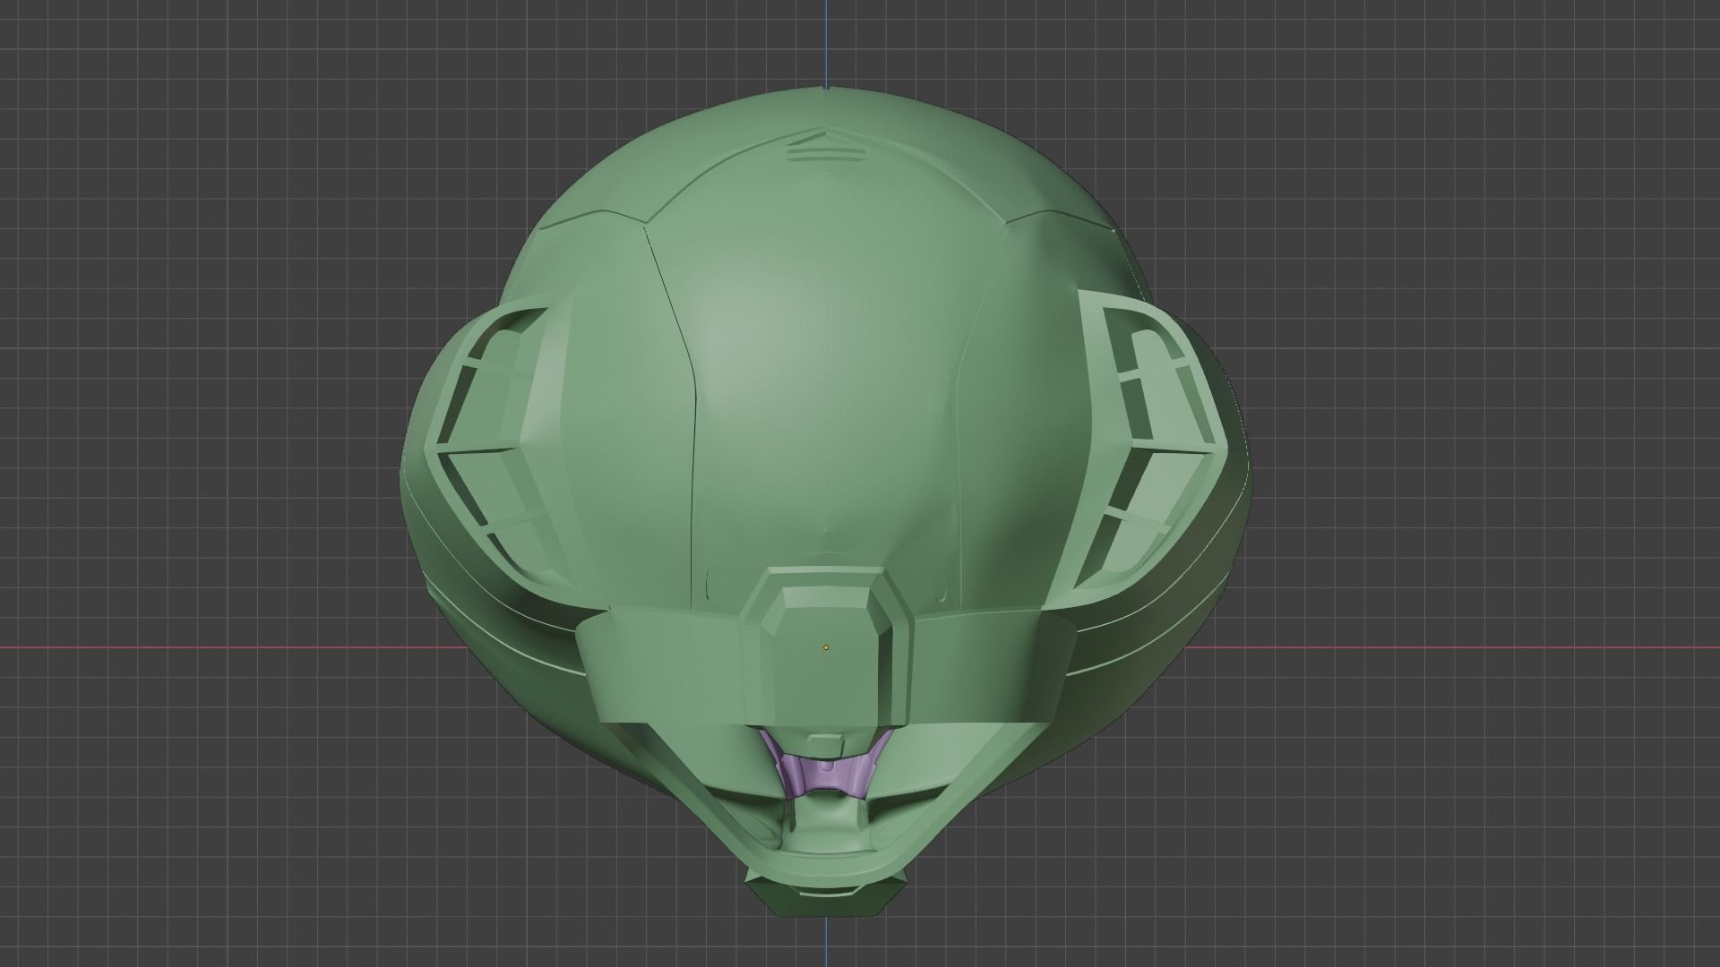Click the orange object origin dot
The image size is (1720, 967).
pos(826,647)
